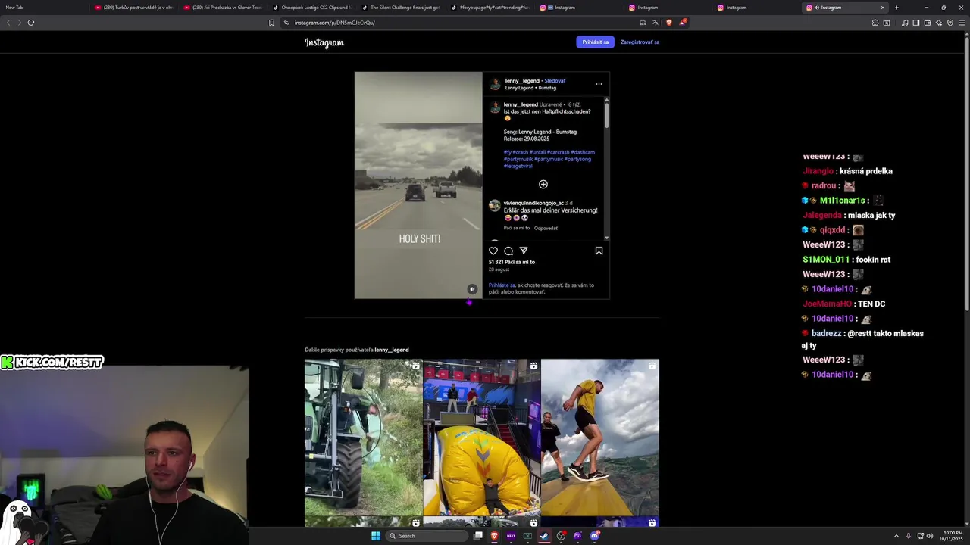The width and height of the screenshot is (970, 545).
Task: Click the Prihláste sa link below the likes
Action: 502,285
